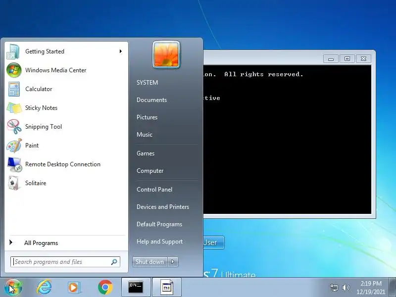This screenshot has height=297, width=396.
Task: Launch the Solitaire cards icon
Action: coord(14,183)
